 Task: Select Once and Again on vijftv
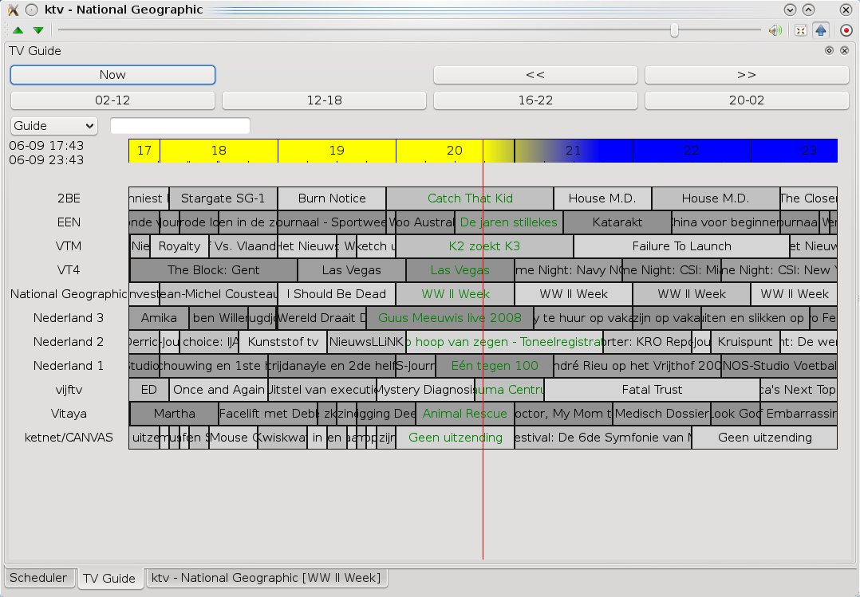click(219, 390)
